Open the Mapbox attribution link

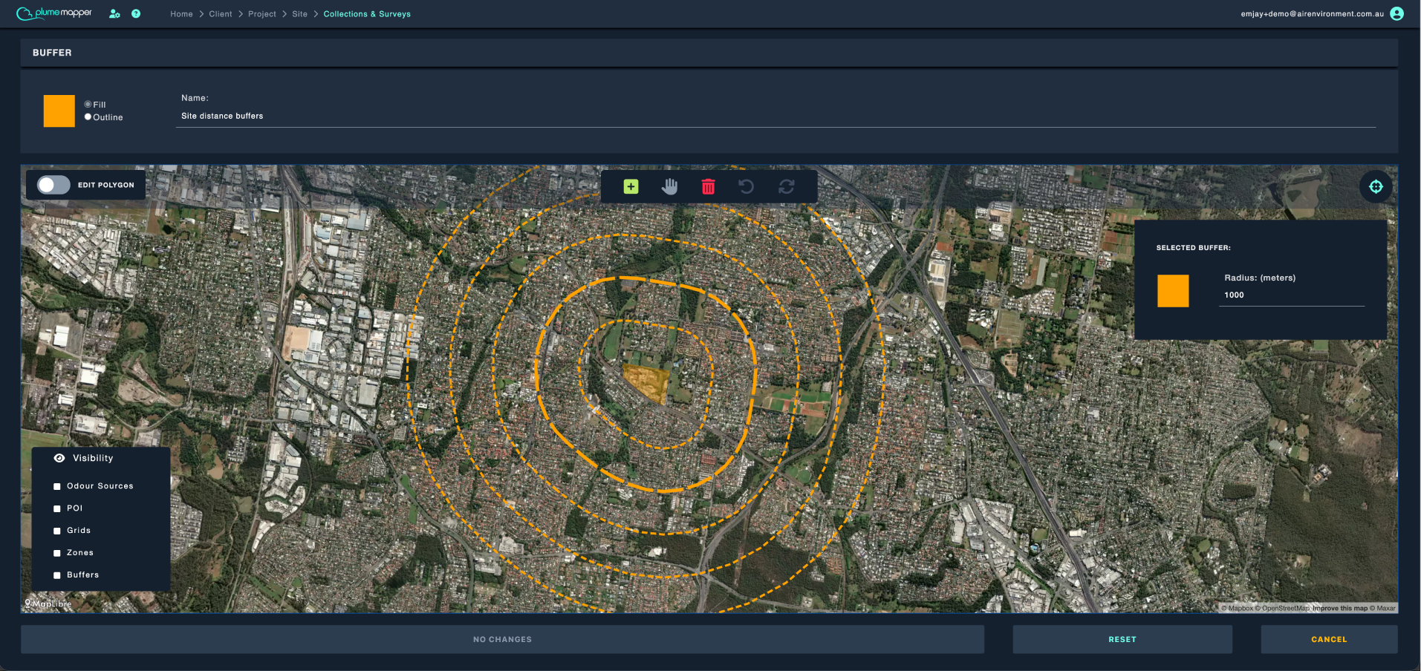click(1238, 608)
